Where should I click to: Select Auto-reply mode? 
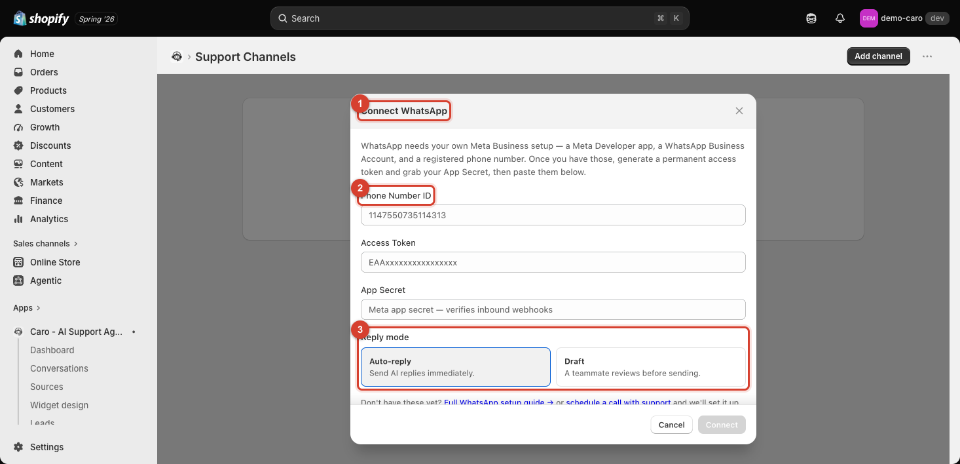pos(456,367)
